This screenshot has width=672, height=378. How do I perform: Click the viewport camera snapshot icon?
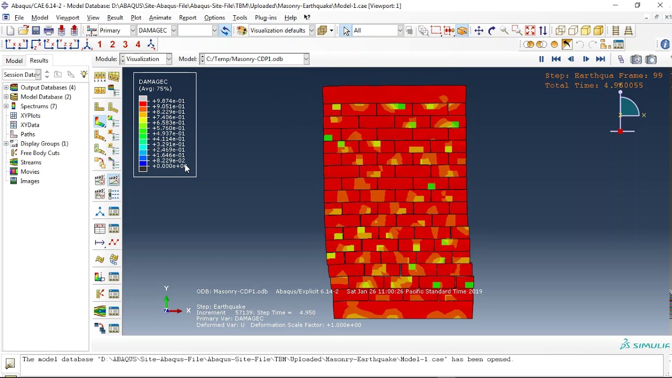[x=651, y=59]
